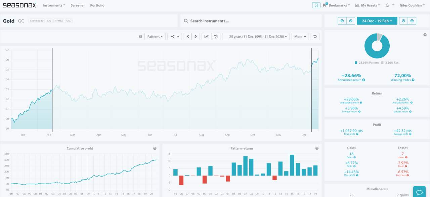
Task: Expand the Patterns dropdown
Action: coord(155,37)
